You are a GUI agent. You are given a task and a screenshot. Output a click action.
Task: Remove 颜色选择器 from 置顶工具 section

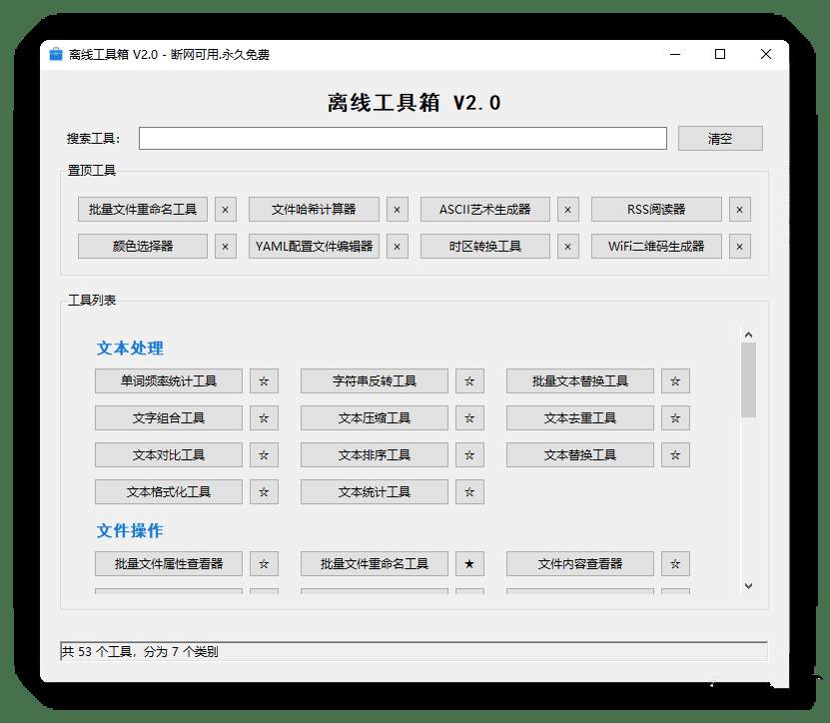pos(227,246)
